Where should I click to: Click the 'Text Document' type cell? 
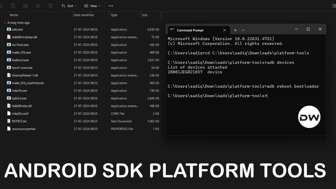coord(121,121)
